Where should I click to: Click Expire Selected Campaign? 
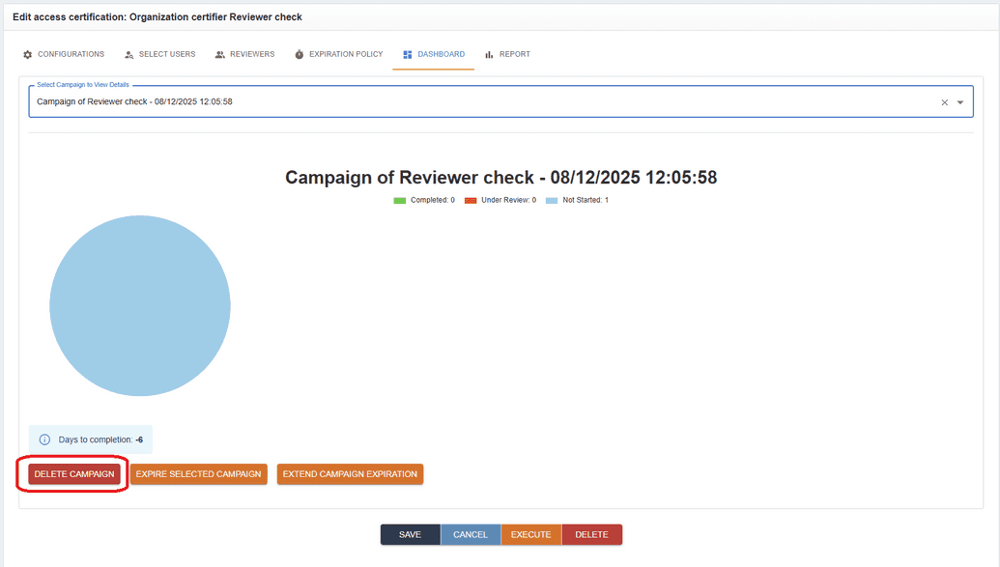[198, 474]
